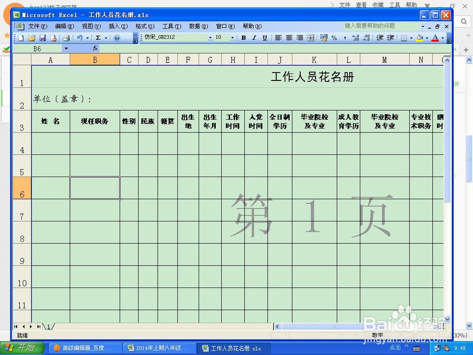Switch to sheet tab 1

click(49, 326)
